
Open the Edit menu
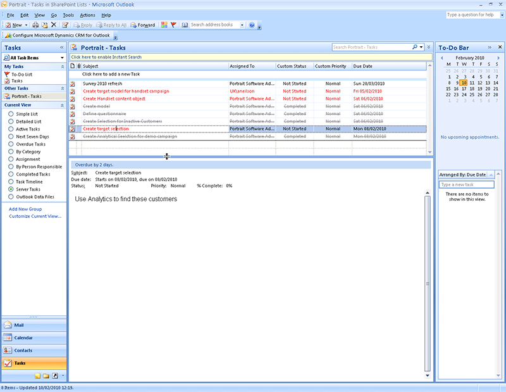24,15
